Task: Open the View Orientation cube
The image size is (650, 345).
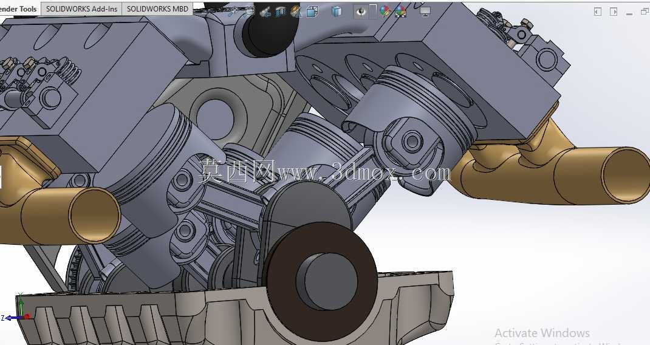Action: [312, 11]
